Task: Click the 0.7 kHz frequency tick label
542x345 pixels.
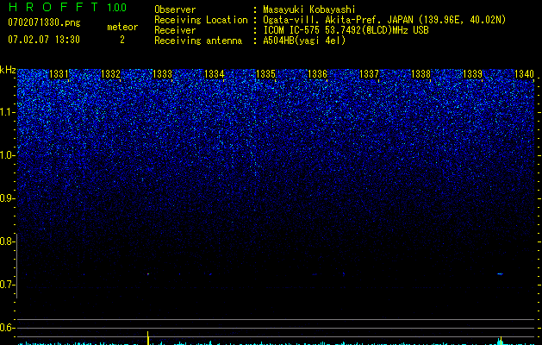Action: click(7, 285)
